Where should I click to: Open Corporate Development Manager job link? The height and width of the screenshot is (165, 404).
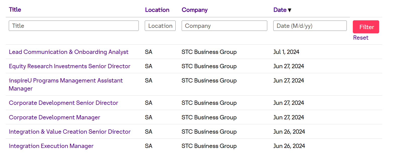click(x=54, y=117)
